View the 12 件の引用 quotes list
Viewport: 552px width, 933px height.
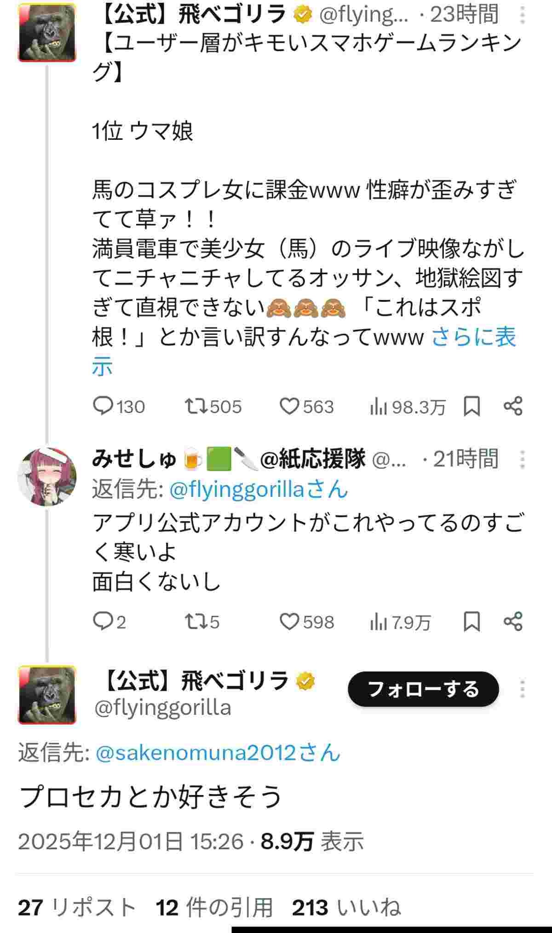click(x=214, y=908)
